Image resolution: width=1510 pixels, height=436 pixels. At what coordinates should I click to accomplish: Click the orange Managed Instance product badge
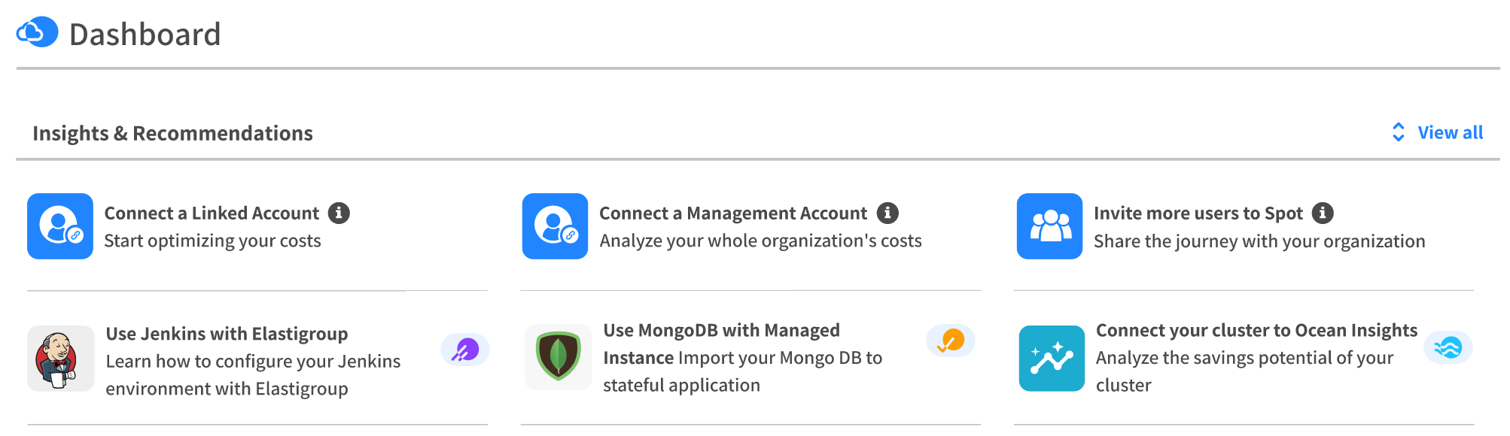click(951, 341)
